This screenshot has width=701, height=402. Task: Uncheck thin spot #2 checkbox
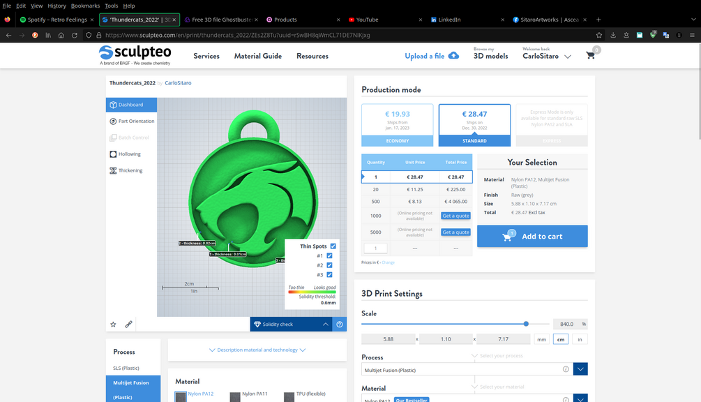point(329,265)
